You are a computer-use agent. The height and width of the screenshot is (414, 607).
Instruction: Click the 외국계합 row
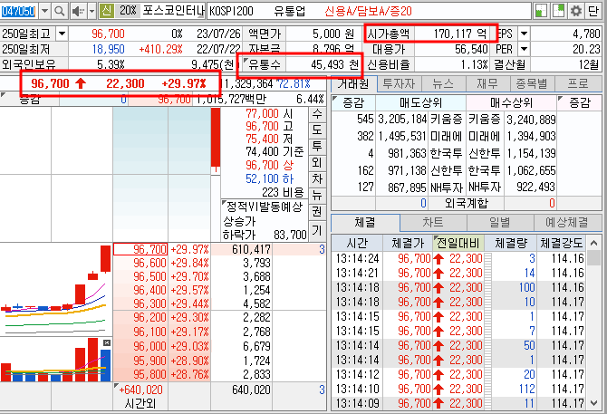click(x=467, y=203)
